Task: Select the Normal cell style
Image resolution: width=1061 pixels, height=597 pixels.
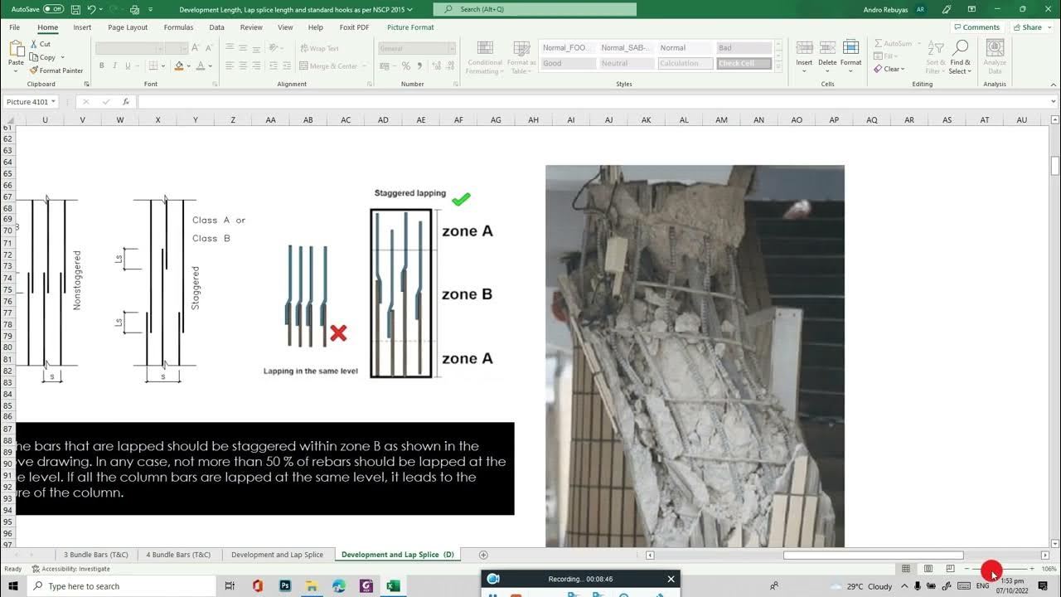Action: (x=686, y=47)
